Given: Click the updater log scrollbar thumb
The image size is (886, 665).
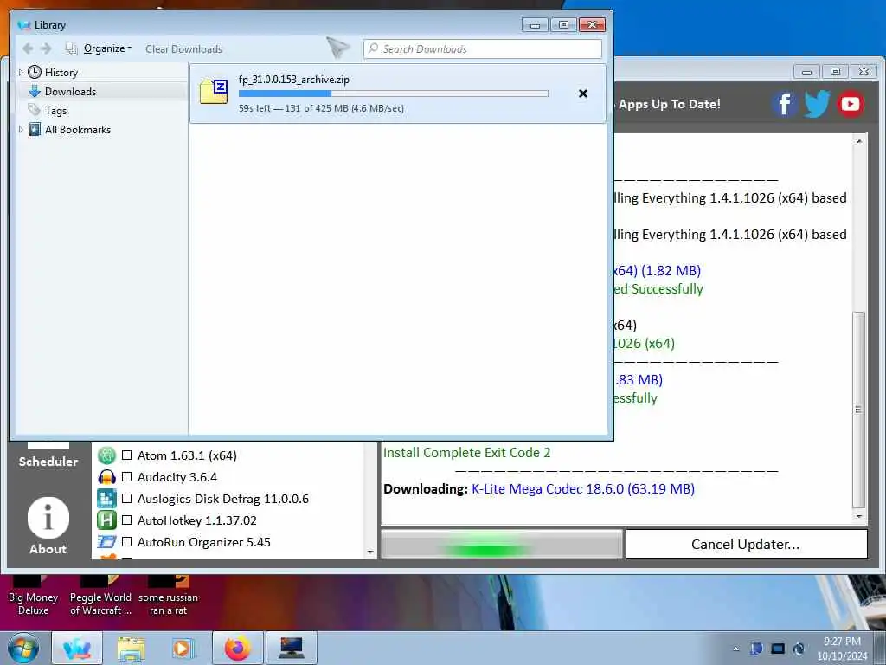Looking at the screenshot, I should tap(859, 410).
